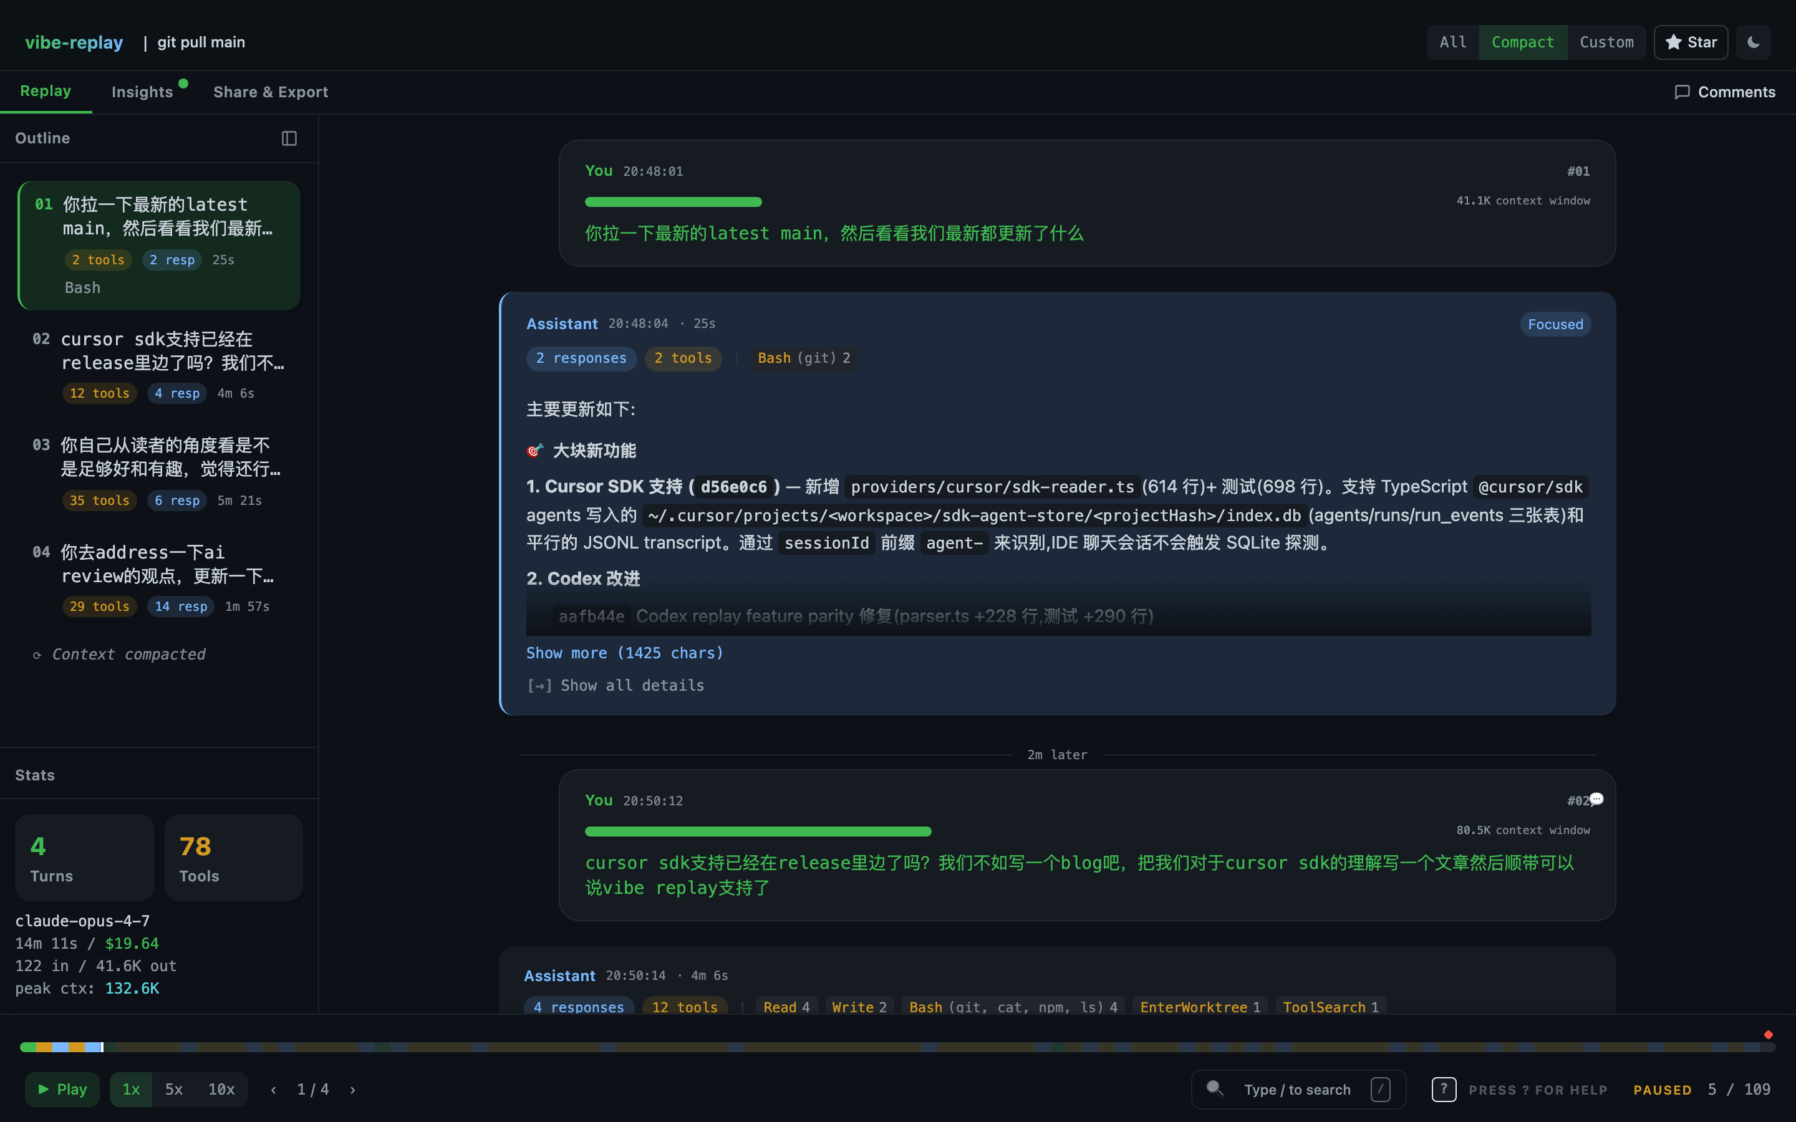Select outline turn 01 latest main

click(160, 246)
